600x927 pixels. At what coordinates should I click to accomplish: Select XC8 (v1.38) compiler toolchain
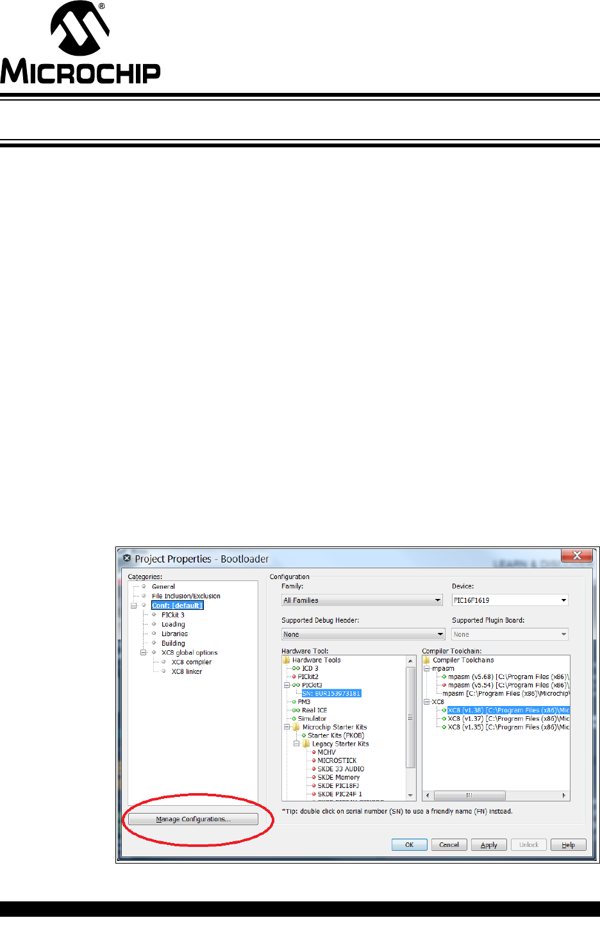tap(508, 710)
